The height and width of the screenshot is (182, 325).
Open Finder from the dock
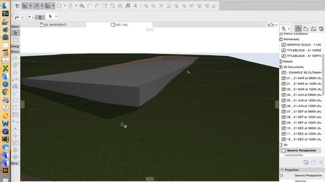[x=5, y=6]
